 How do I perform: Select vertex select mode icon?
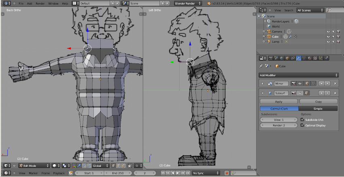[113, 166]
